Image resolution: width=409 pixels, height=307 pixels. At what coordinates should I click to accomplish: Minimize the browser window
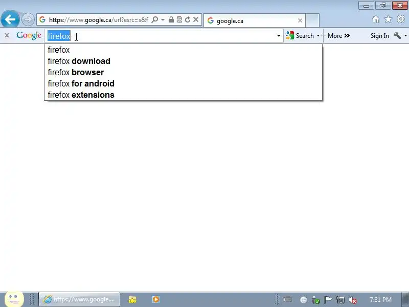point(366,5)
